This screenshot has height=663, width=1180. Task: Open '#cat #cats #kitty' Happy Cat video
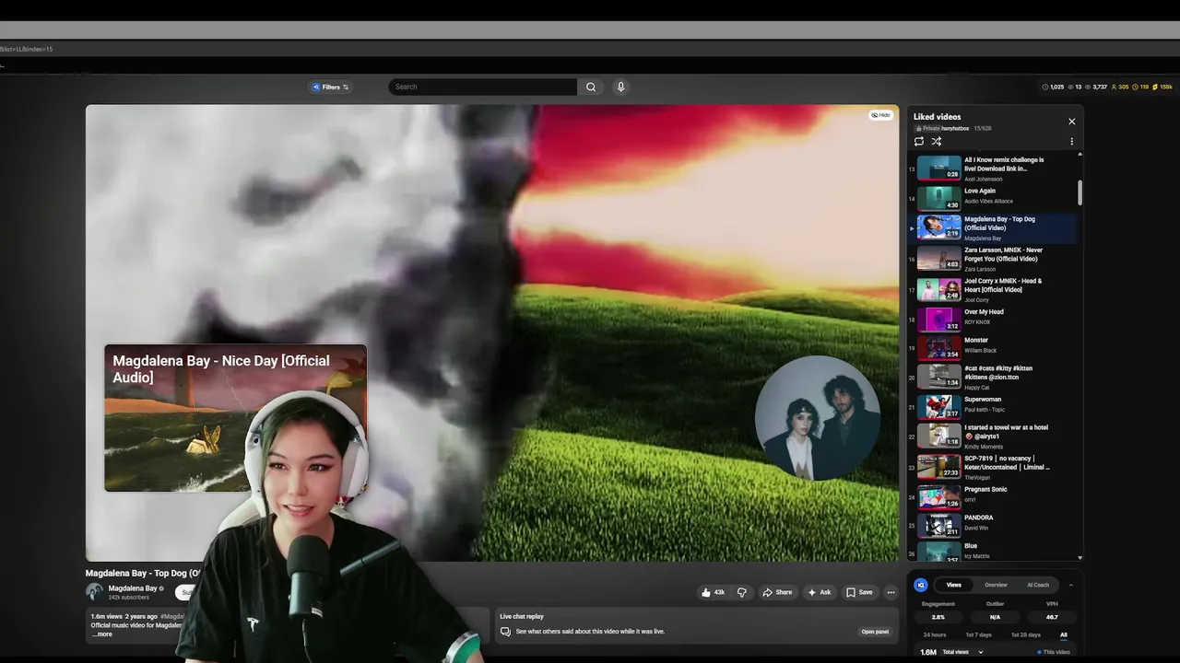[993, 377]
